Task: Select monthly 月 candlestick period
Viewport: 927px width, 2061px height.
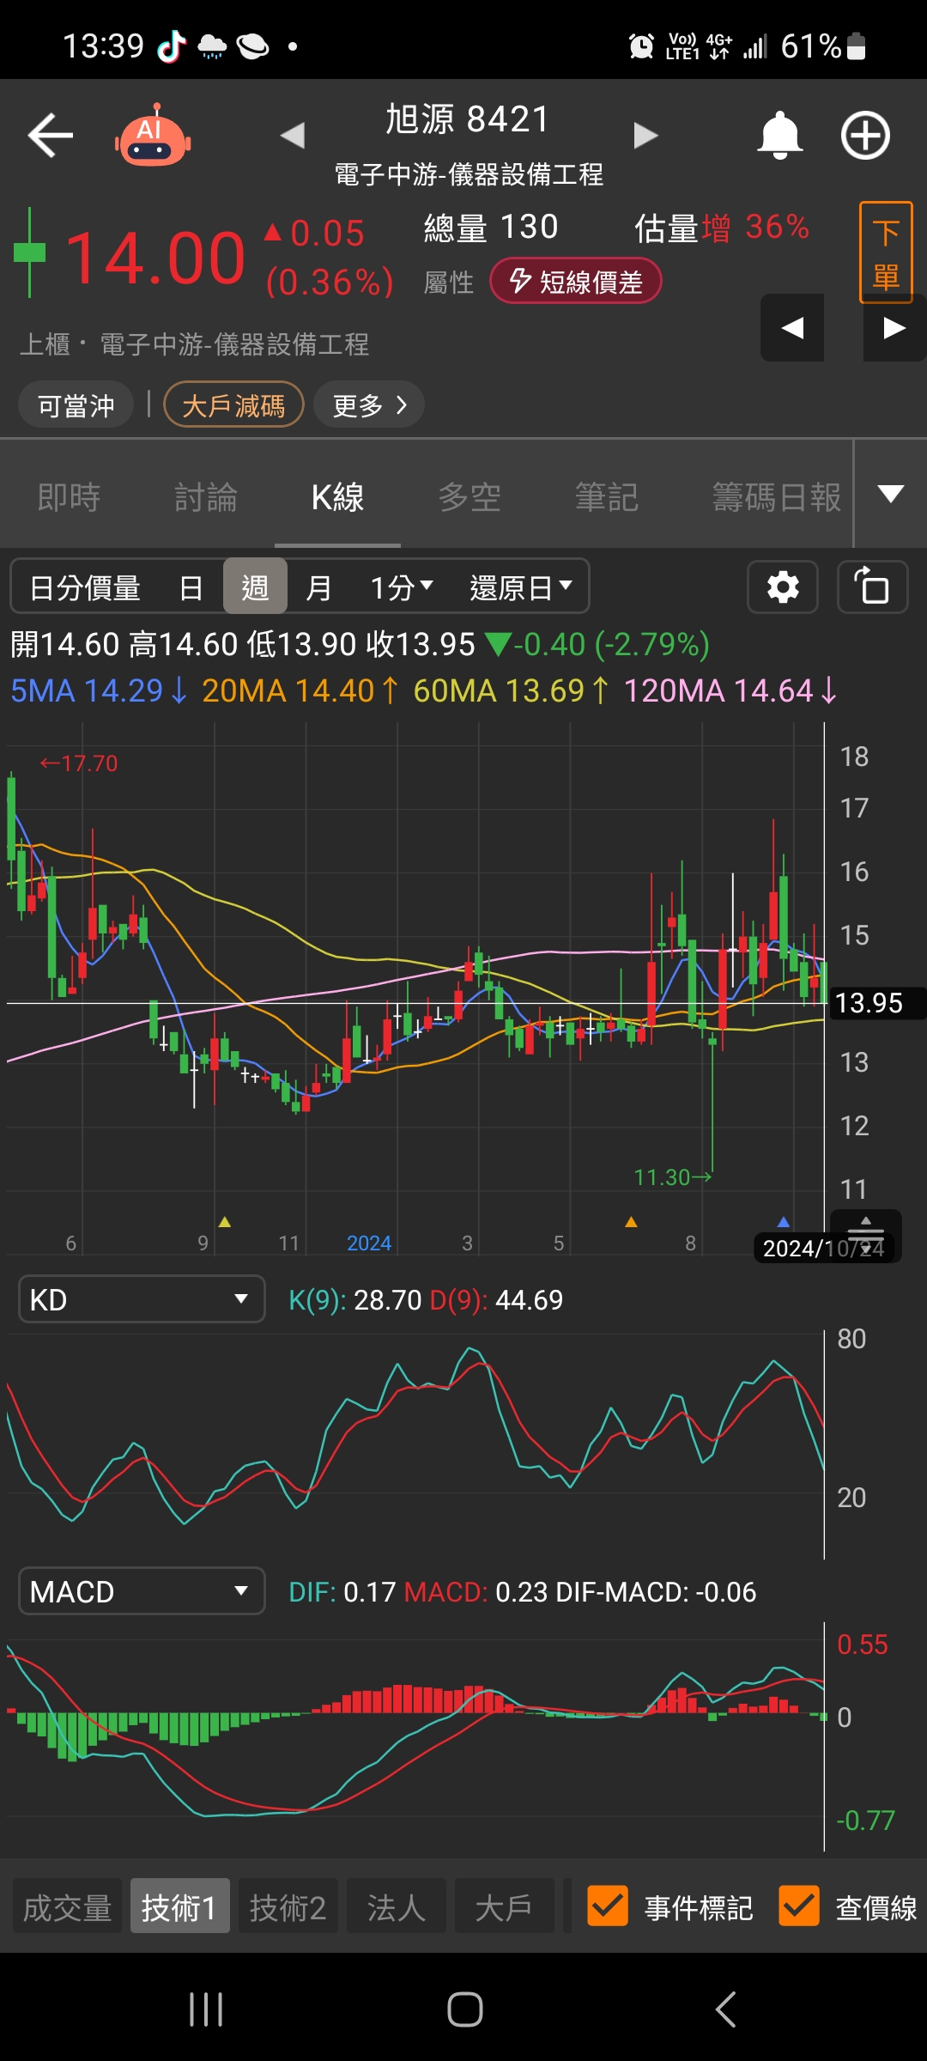Action: pos(318,587)
